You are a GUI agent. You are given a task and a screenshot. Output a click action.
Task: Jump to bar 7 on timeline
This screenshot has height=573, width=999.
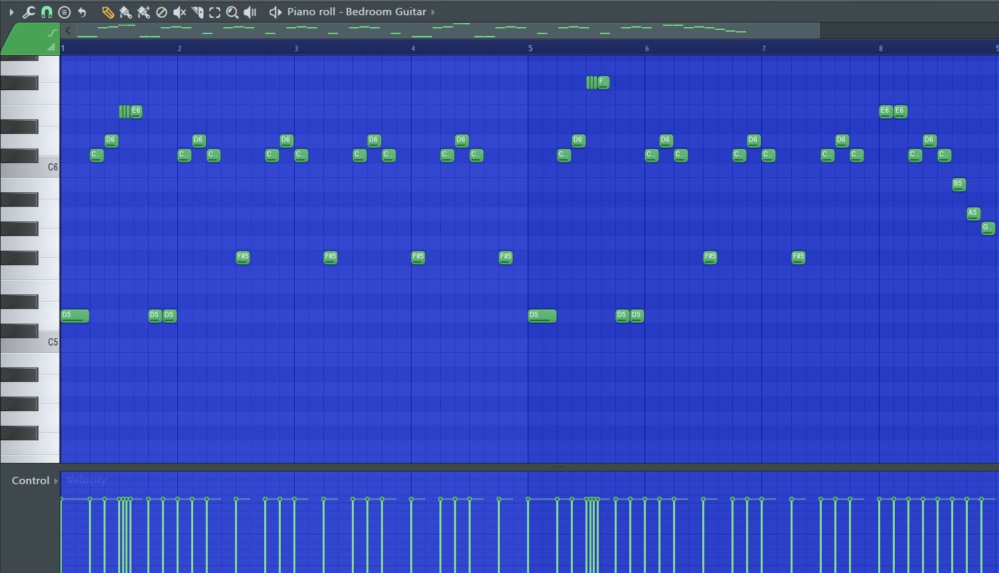coord(763,48)
